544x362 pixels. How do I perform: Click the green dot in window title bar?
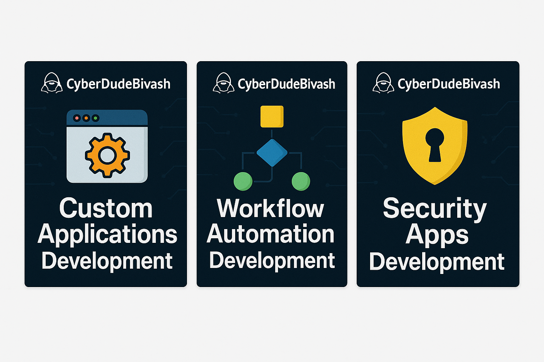tap(95, 118)
